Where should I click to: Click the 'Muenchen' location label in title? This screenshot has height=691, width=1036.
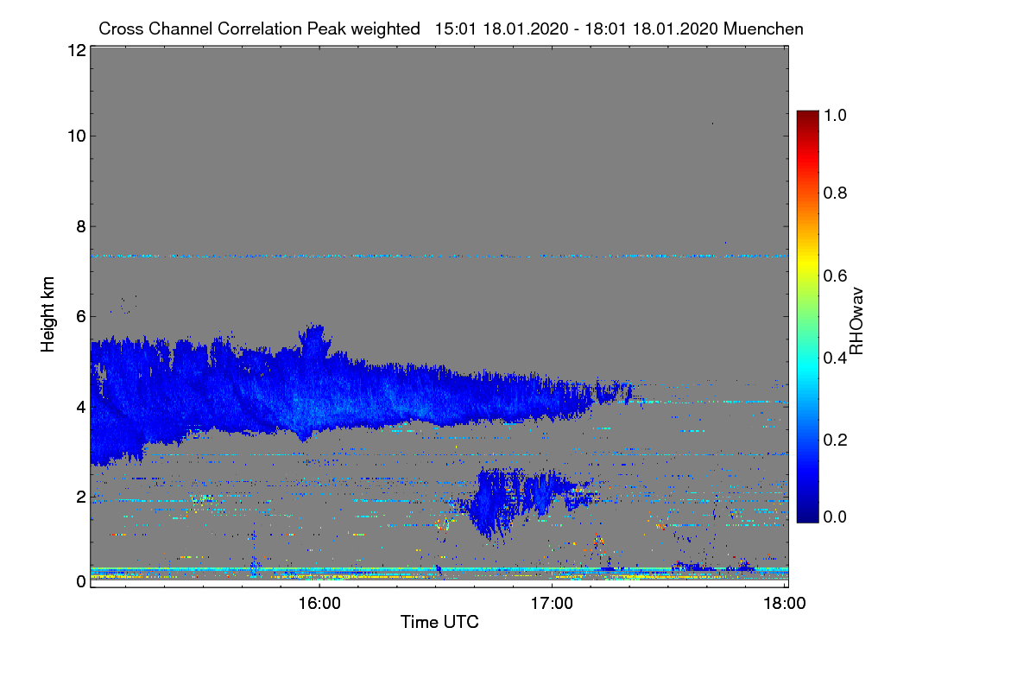pyautogui.click(x=764, y=29)
